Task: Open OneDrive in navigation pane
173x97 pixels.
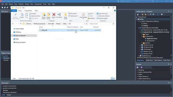Action: coord(18,32)
